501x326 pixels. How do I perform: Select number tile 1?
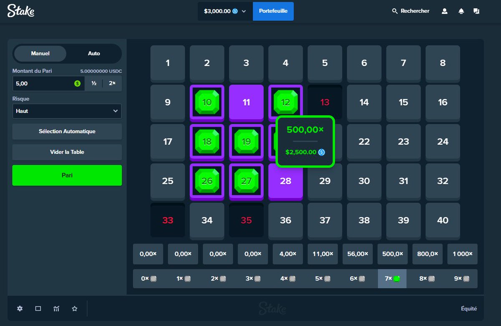pyautogui.click(x=168, y=63)
